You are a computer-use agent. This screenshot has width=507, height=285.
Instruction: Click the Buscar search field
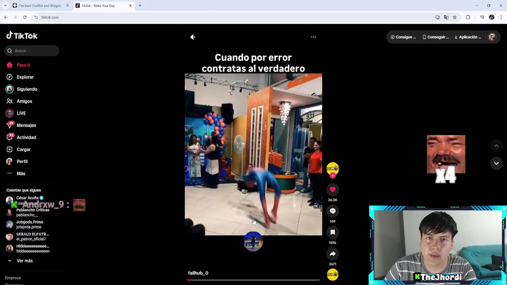coord(32,51)
